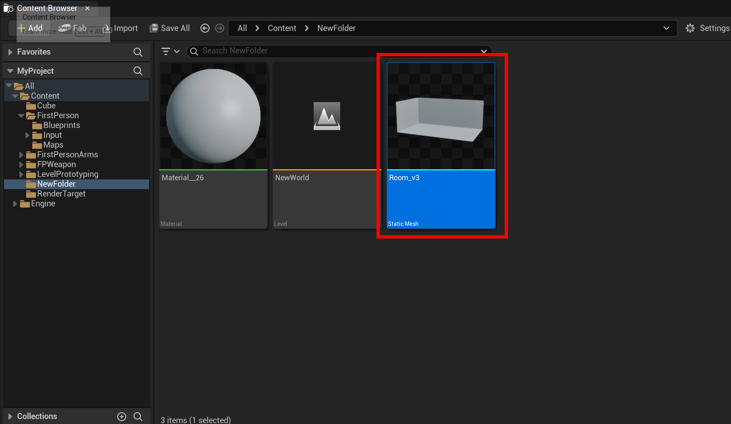Screen dimensions: 731x424
Task: Click the NewWorld asset name
Action: click(292, 178)
